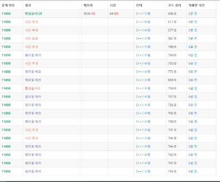220x182 pixels.
Task: Open problem 11650 link in the 772 B row
Action: click(6, 72)
